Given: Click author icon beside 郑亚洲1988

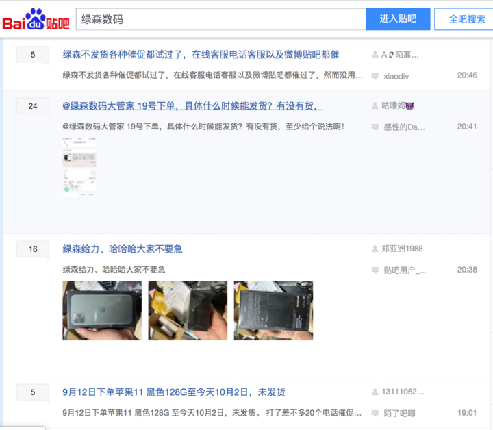Looking at the screenshot, I should pyautogui.click(x=375, y=249).
